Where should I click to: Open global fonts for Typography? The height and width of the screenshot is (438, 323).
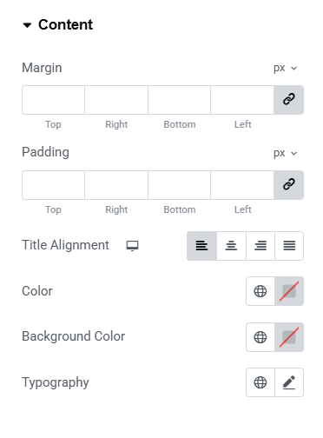pyautogui.click(x=260, y=382)
